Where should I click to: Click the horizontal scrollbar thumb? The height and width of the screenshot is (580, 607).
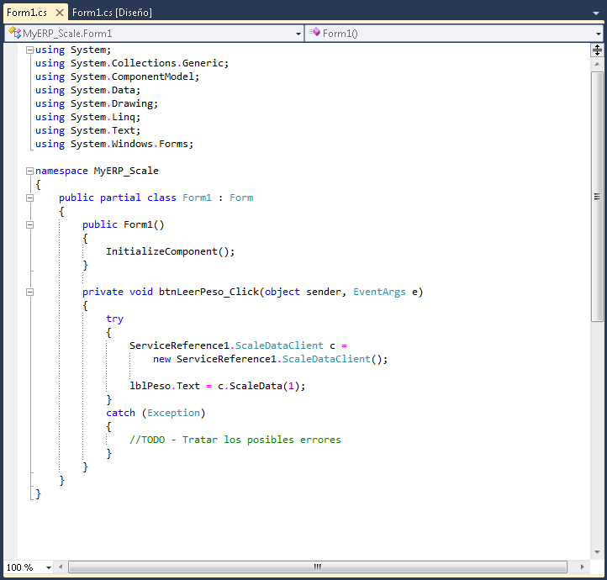click(318, 567)
